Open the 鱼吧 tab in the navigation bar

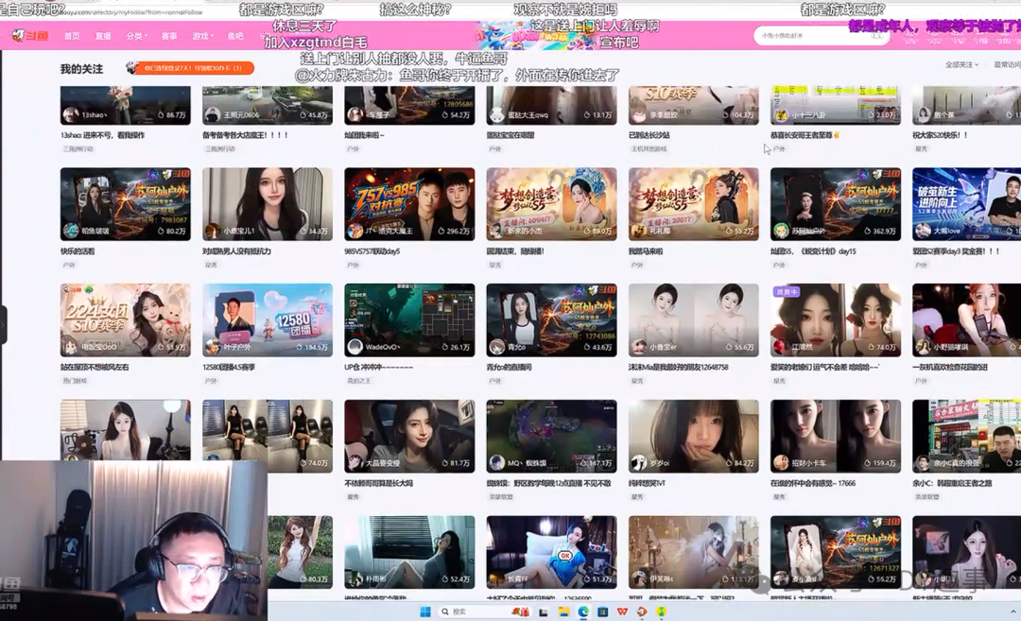tap(235, 36)
